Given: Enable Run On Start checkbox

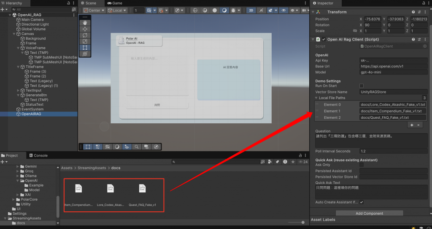Looking at the screenshot, I should (x=362, y=86).
